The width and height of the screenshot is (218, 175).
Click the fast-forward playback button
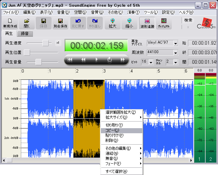[123, 60]
